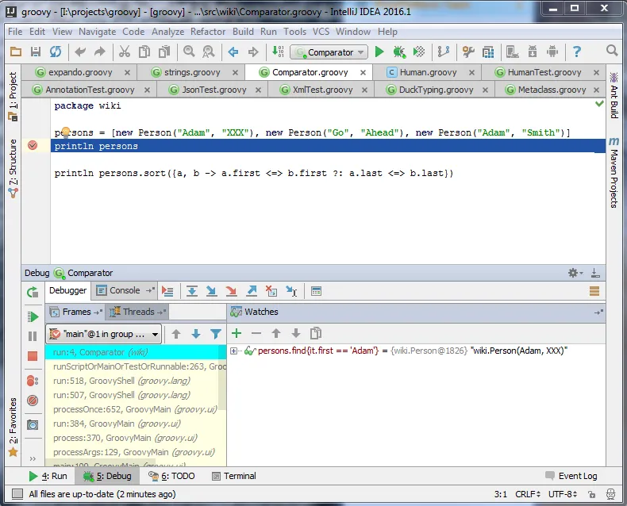Pause the program in debug panel
Screen dimensions: 627x506
[x=33, y=336]
